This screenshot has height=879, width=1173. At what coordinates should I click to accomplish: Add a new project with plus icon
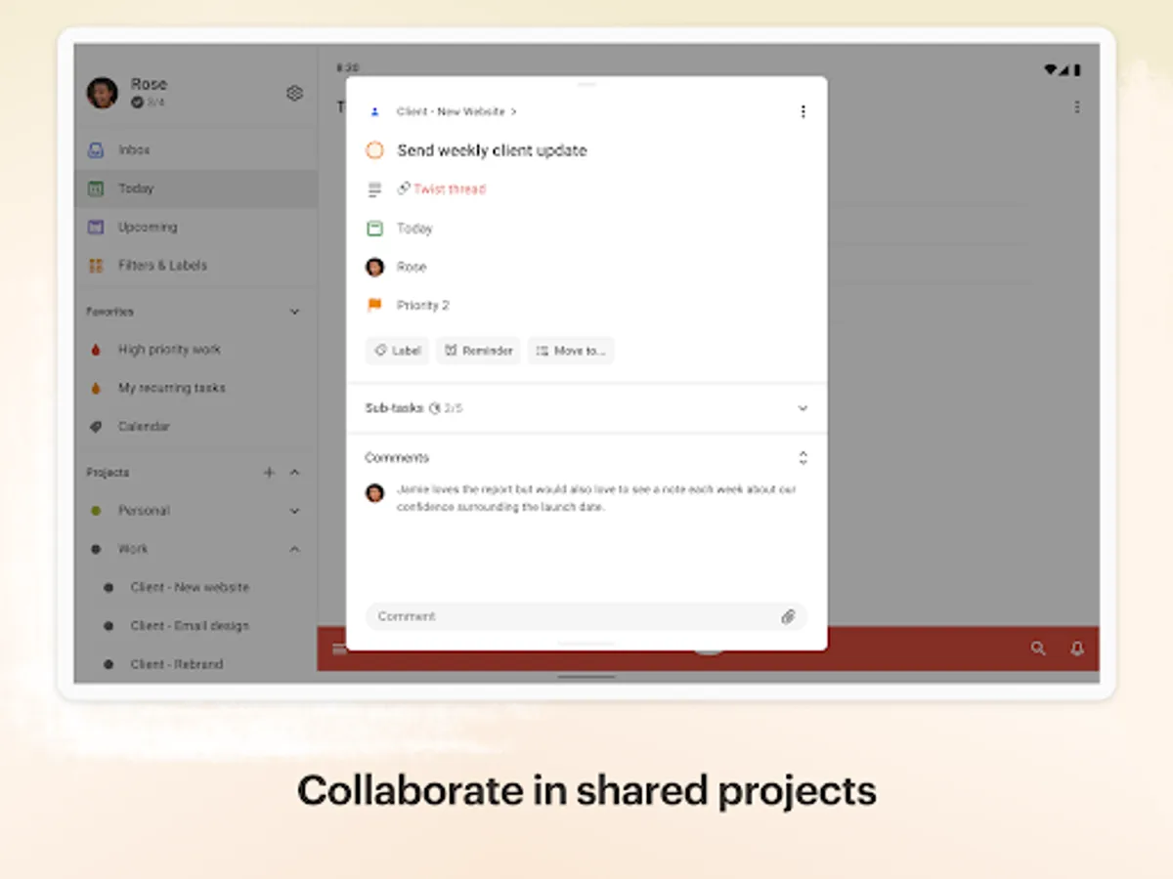pos(269,473)
